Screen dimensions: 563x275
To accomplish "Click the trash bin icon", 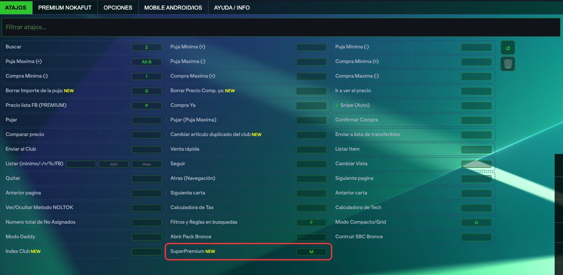I will pos(508,64).
